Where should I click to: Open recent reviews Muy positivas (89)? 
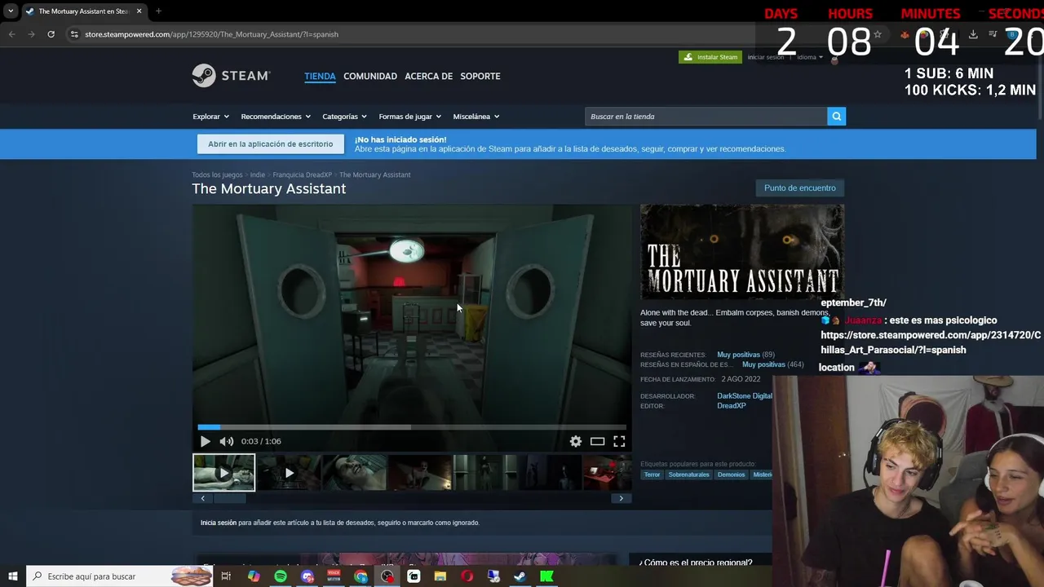745,355
